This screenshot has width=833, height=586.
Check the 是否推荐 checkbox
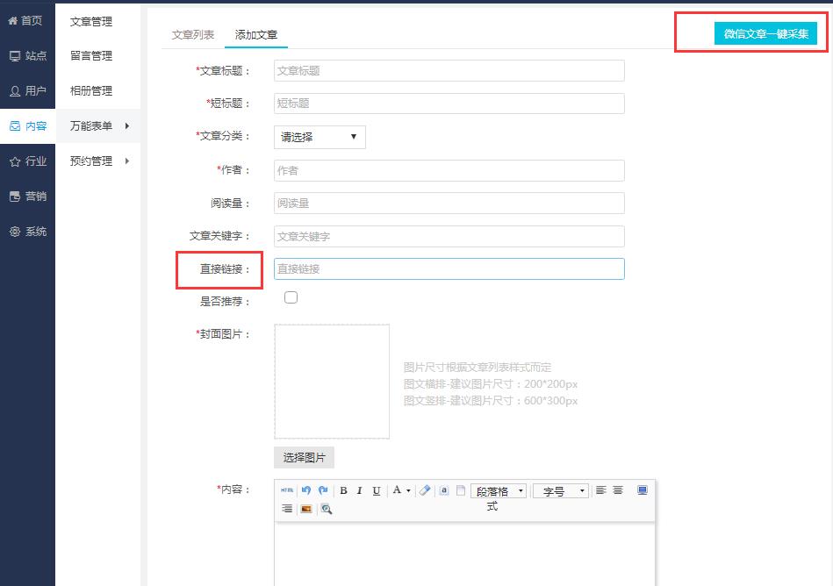pyautogui.click(x=291, y=297)
